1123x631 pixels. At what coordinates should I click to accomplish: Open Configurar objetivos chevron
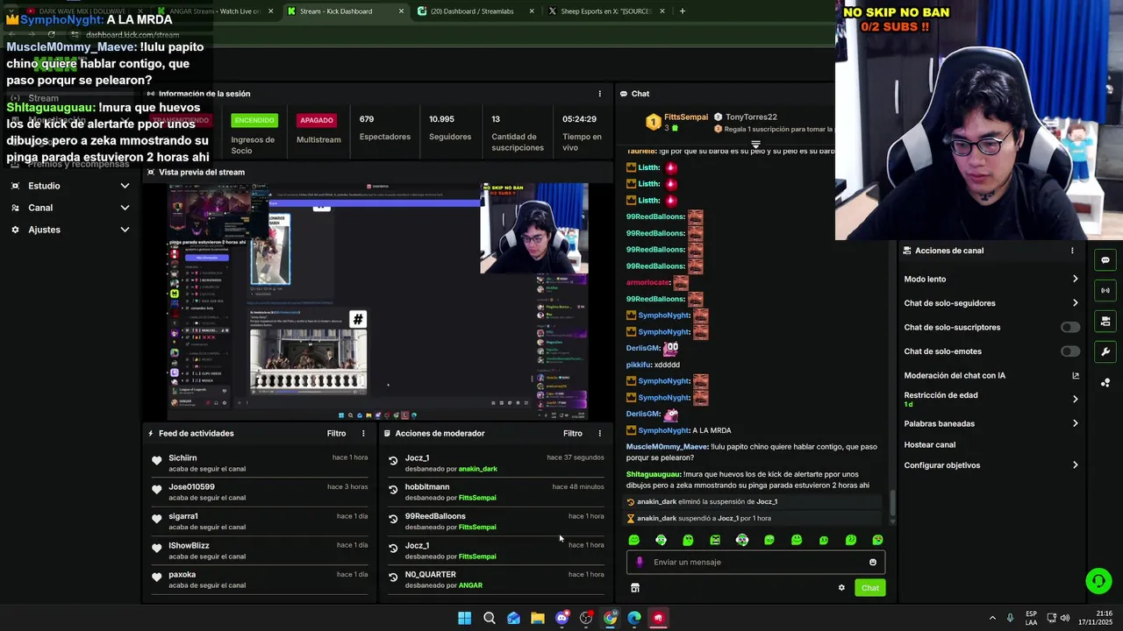(1076, 465)
